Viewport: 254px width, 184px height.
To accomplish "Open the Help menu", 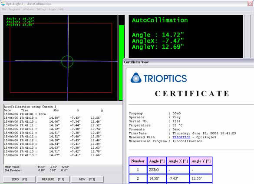I will click(61, 9).
